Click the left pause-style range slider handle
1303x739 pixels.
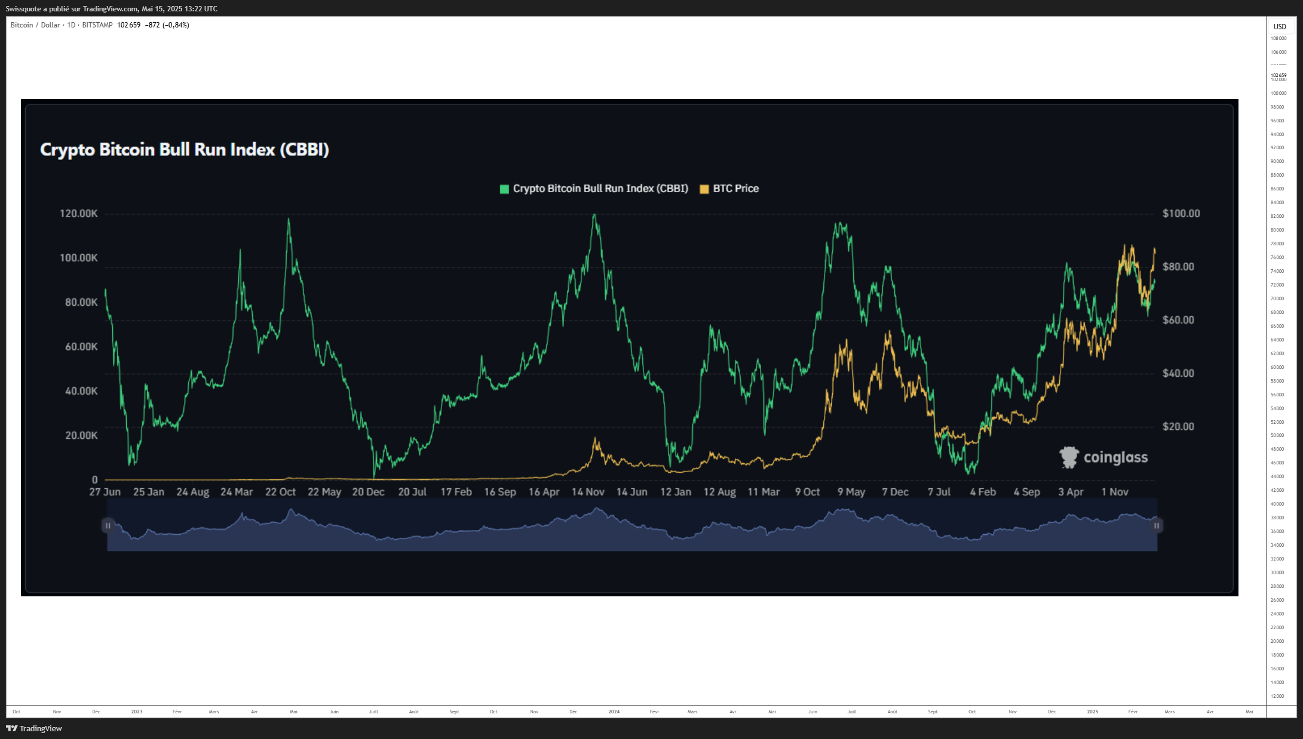tap(108, 525)
